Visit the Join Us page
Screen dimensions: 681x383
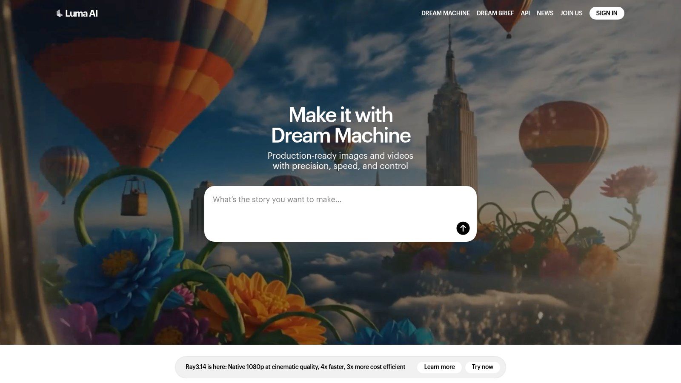pyautogui.click(x=572, y=13)
